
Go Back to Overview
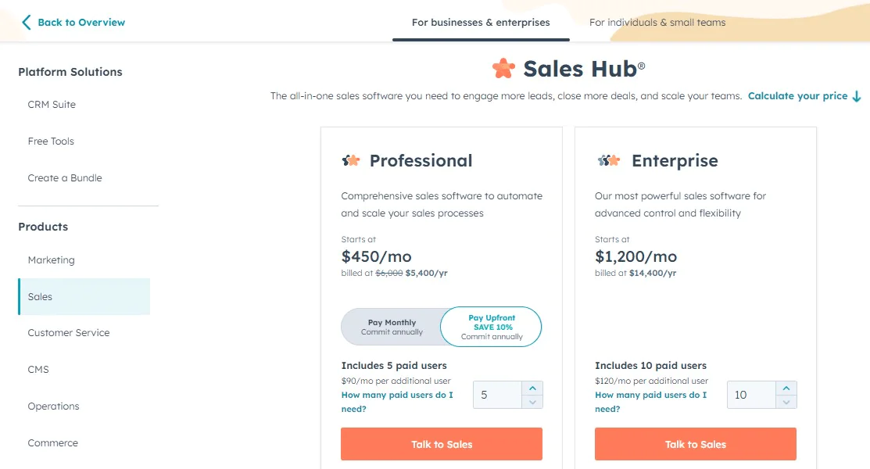78,22
